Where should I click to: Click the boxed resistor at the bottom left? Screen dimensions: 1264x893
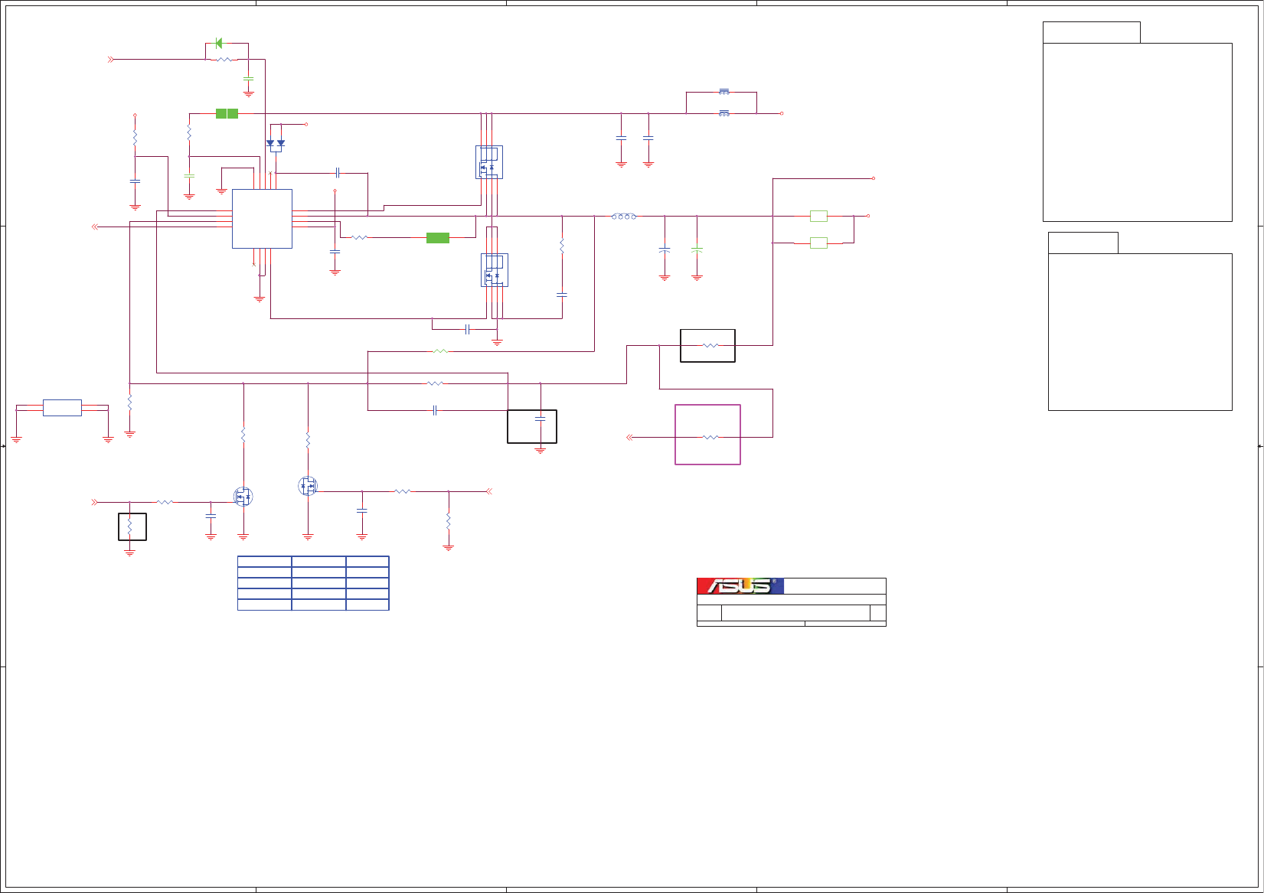(130, 526)
